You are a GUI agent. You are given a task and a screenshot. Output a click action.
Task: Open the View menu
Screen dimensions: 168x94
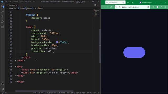pos(22,2)
